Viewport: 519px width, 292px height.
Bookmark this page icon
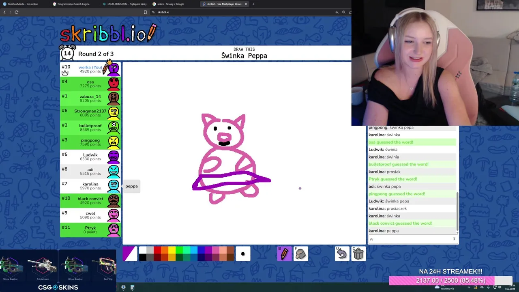coord(145,12)
